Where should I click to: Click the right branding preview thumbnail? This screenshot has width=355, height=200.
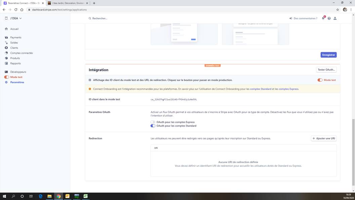(255, 34)
